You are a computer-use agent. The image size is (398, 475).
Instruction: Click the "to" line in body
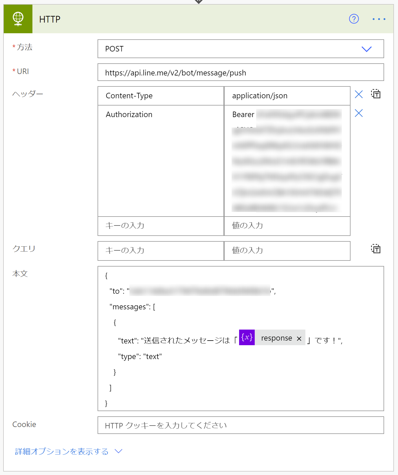192,291
